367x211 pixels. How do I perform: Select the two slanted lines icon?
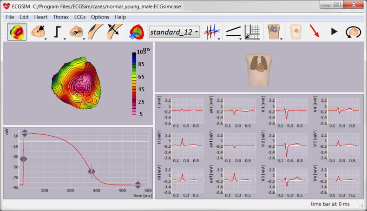coord(233,32)
